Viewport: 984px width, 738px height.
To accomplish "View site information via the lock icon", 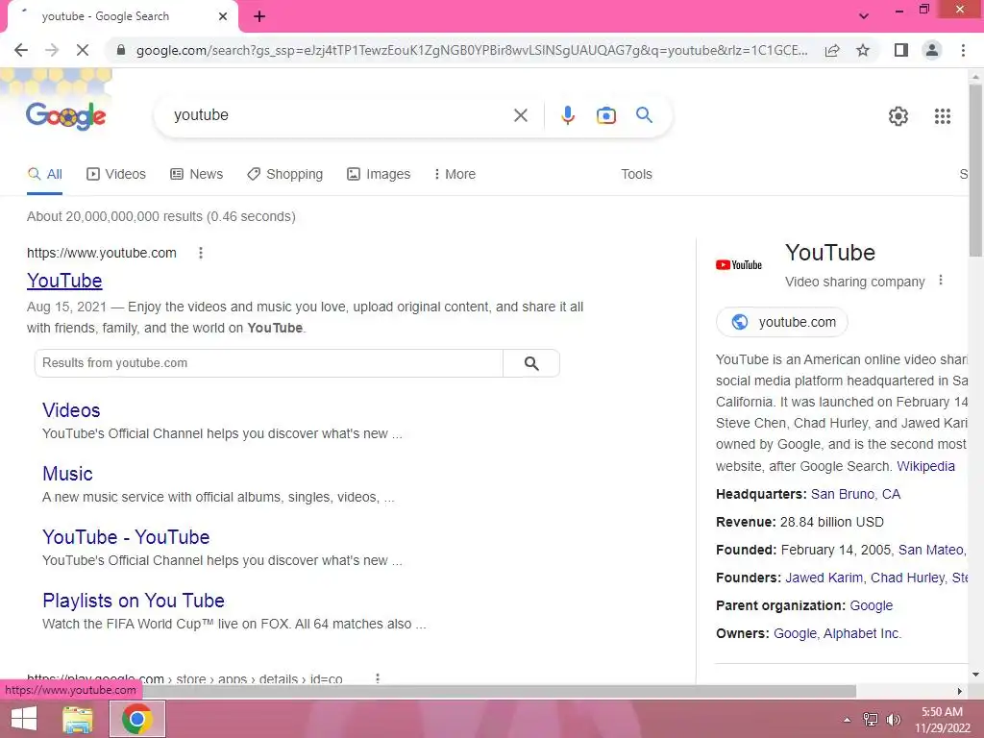I will 121,50.
